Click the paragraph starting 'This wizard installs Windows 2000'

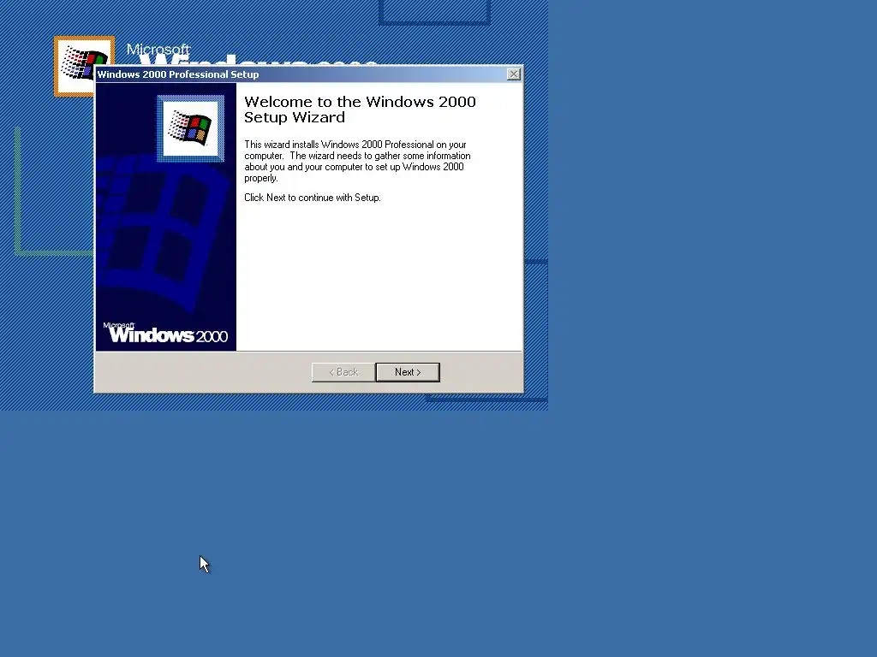[357, 161]
